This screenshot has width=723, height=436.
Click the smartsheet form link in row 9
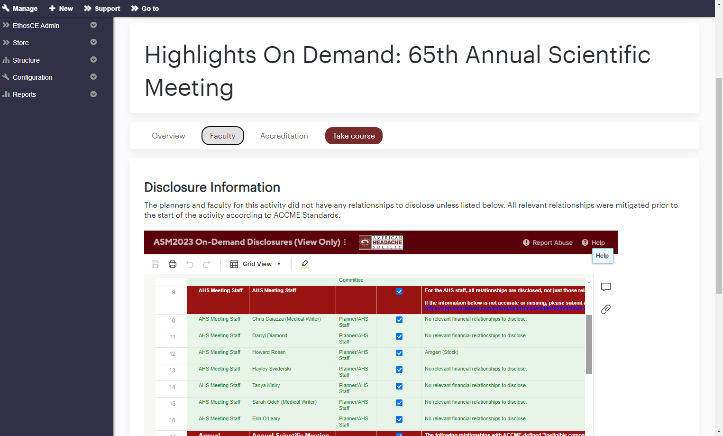coord(504,309)
